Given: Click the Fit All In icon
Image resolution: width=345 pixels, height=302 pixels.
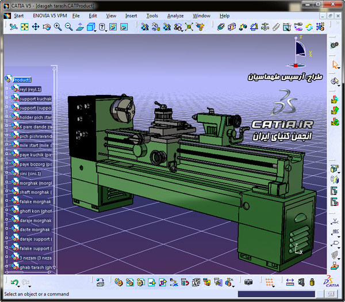Looking at the screenshot, I should pyautogui.click(x=25, y=27).
